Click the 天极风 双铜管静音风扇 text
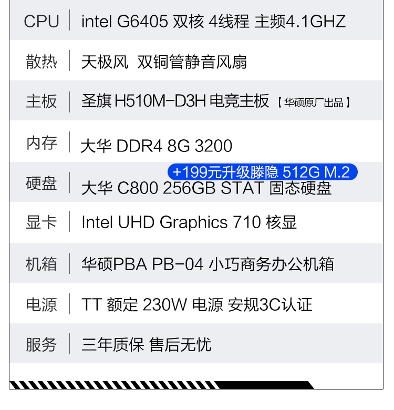Viewport: 394px width, 410px height. coord(164,62)
